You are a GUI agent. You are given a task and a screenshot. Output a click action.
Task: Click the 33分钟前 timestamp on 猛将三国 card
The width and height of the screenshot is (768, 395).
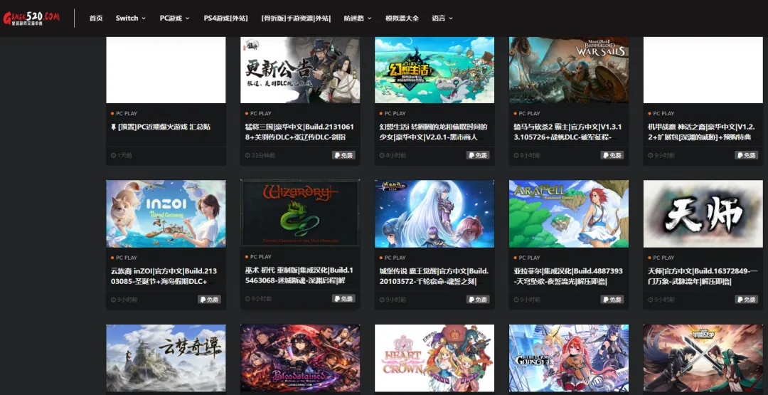tap(260, 155)
